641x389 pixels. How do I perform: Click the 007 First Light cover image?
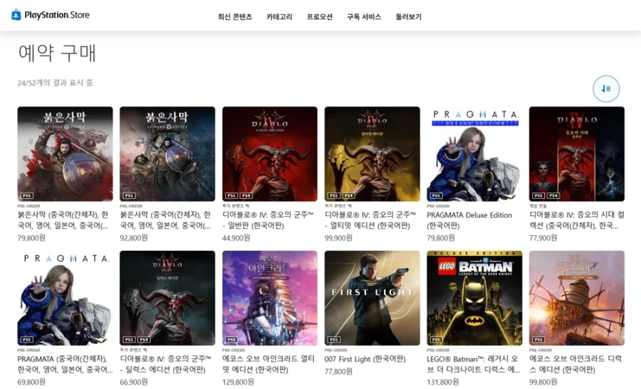tap(372, 297)
